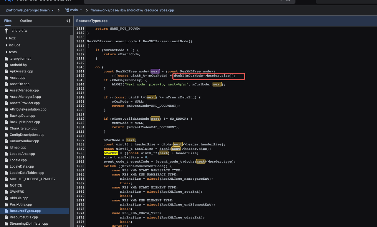The height and width of the screenshot is (227, 377).
Task: Click line number 1642
Action: [80, 76]
